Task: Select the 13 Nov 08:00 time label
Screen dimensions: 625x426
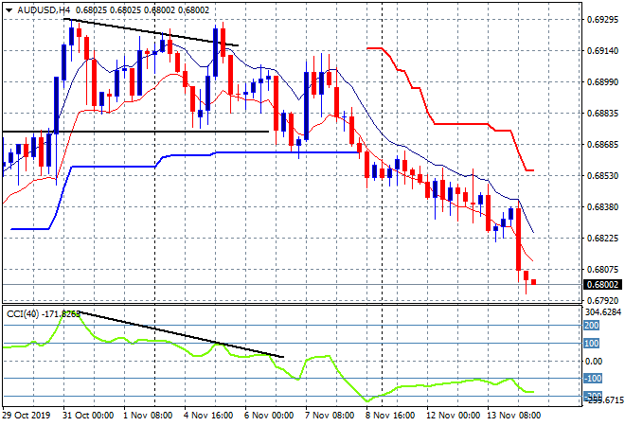Action: click(x=514, y=416)
